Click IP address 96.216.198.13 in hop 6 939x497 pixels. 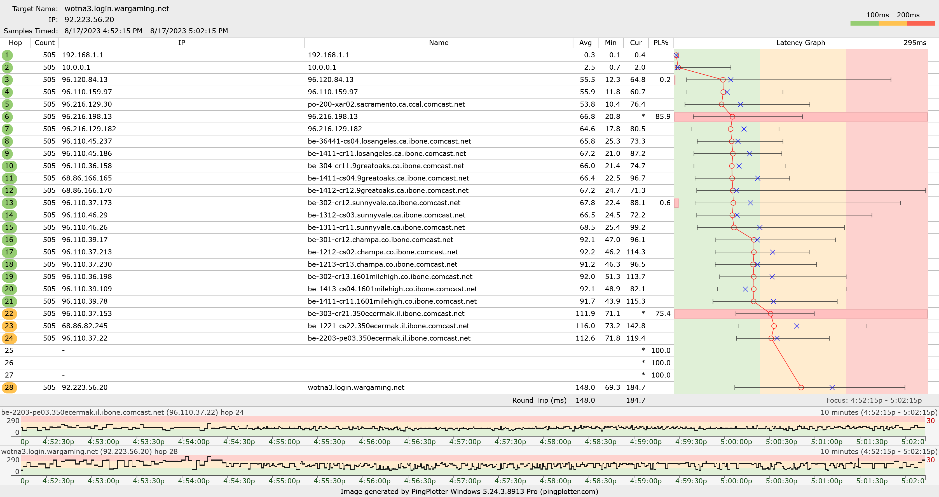click(87, 117)
